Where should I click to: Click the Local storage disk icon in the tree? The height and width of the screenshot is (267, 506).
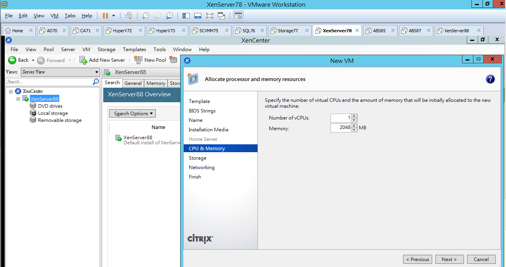click(x=33, y=113)
